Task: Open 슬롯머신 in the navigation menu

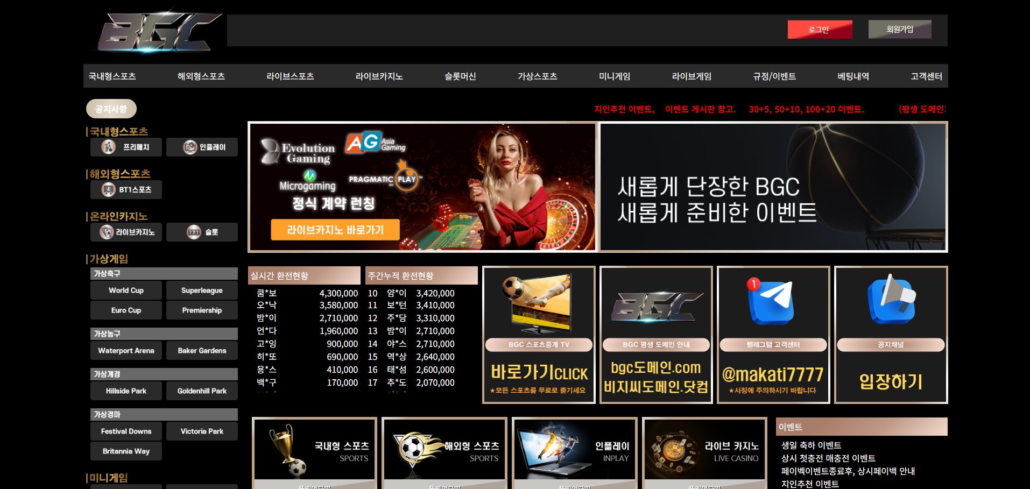Action: [460, 76]
